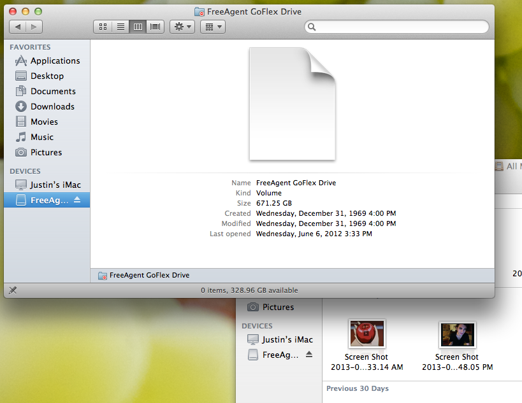Minimize the FreeAgent GoFlex Drive window

point(25,11)
